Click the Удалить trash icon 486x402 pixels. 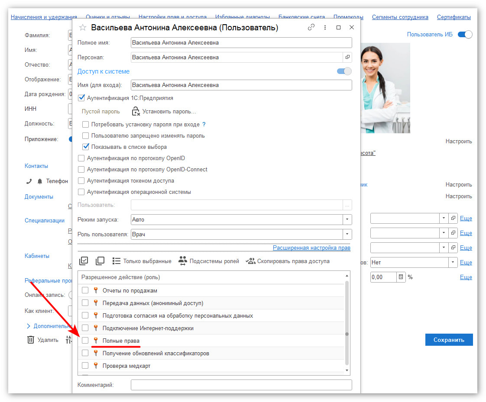pyautogui.click(x=31, y=340)
